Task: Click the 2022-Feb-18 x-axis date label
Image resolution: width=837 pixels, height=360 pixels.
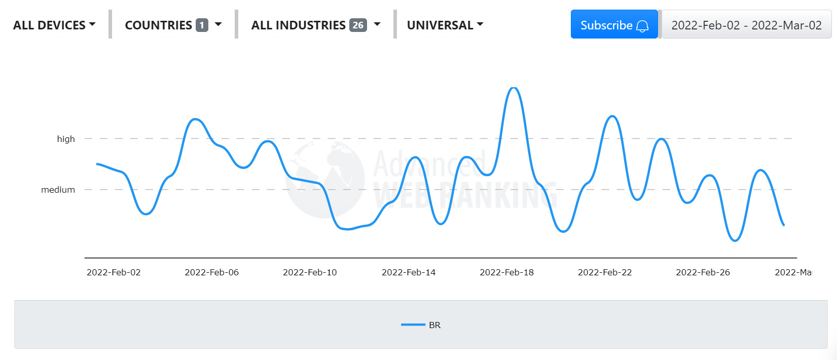Action: tap(506, 272)
